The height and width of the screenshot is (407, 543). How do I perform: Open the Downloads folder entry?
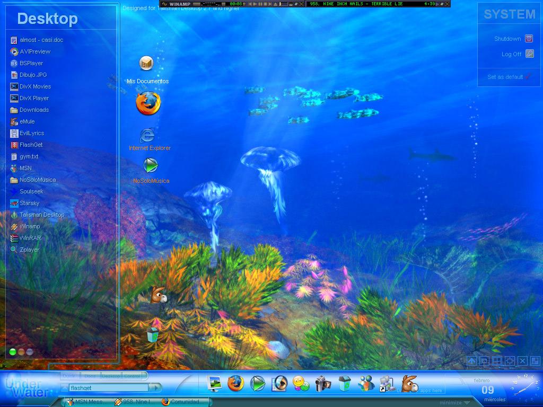click(30, 110)
